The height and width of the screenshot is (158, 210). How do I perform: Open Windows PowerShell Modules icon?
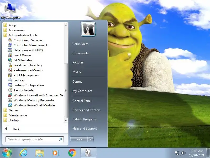[10, 105]
